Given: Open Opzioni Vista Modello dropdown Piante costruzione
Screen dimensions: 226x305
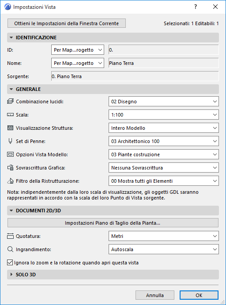Looking at the screenshot, I should (x=164, y=154).
